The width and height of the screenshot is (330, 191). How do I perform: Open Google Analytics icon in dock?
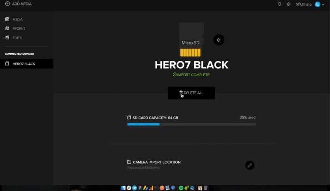coord(151,188)
